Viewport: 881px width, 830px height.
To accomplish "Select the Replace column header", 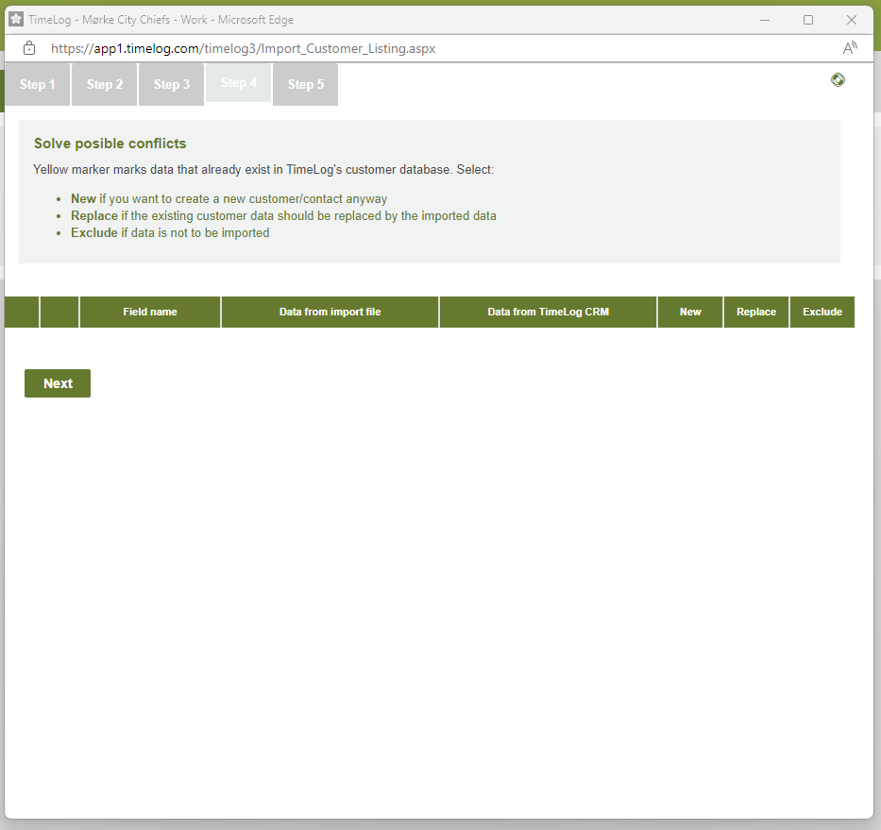I will tap(756, 313).
